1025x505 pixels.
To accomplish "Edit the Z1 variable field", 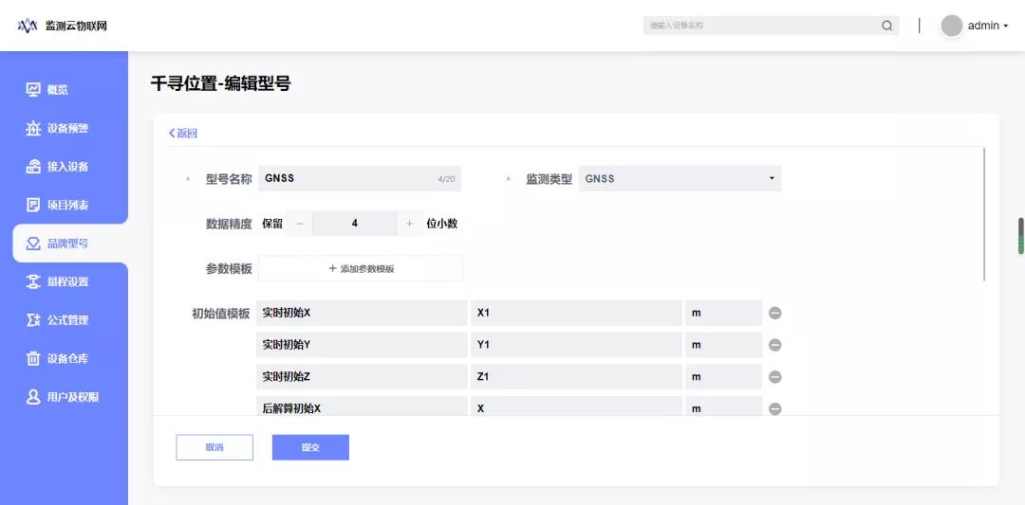I will click(577, 377).
